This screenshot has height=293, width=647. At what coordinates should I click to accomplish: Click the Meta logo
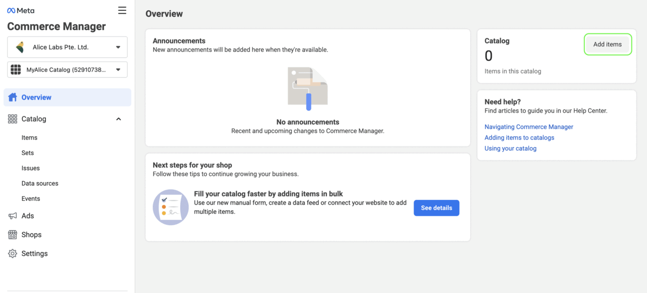coord(20,10)
